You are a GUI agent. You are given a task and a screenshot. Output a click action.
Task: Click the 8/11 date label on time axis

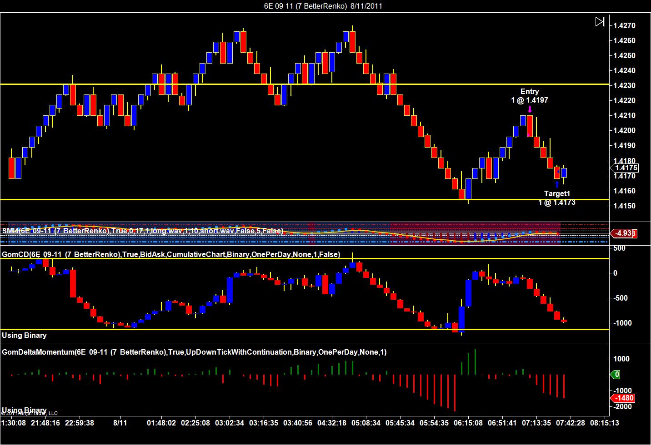tap(120, 423)
